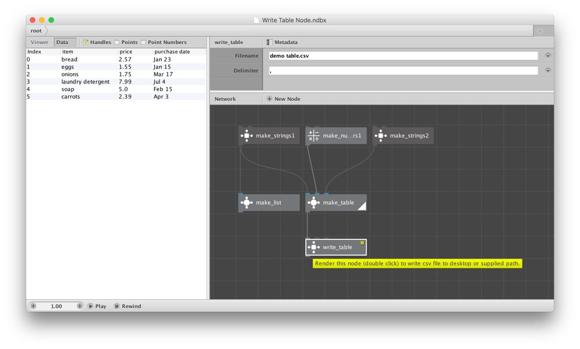Click the price value 7.99
Screen dimensions: 580x349
(x=125, y=82)
